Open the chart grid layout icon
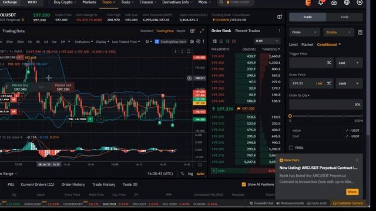Screen dimensions: 376x211 (x=192, y=31)
